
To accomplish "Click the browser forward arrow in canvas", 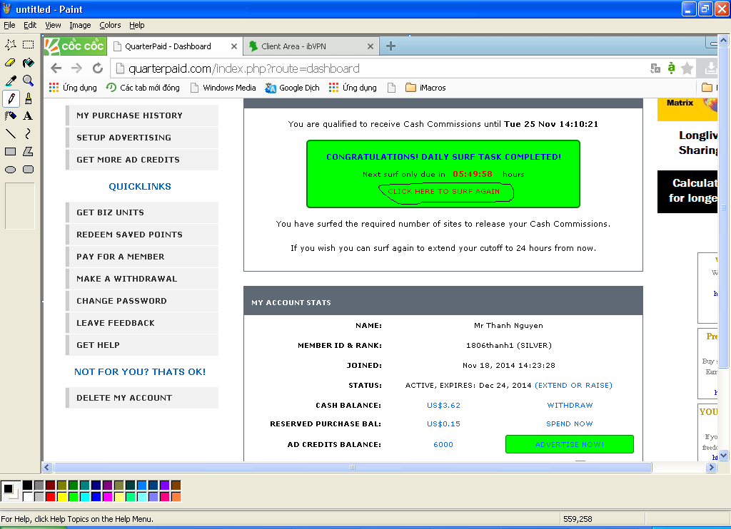I will point(76,68).
